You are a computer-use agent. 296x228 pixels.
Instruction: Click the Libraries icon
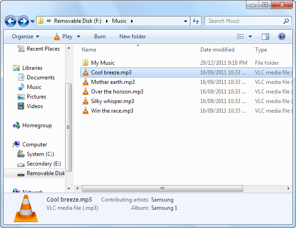tap(16, 68)
